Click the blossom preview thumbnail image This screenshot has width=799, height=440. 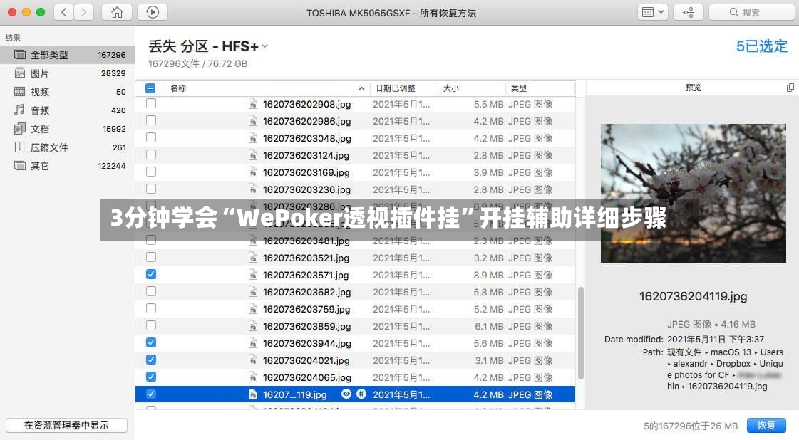point(693,193)
